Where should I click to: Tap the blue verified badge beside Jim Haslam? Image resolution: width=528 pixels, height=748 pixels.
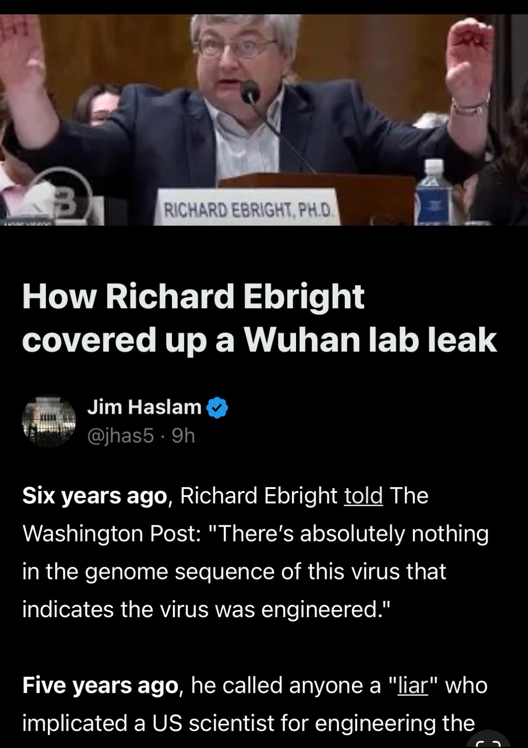pyautogui.click(x=217, y=407)
